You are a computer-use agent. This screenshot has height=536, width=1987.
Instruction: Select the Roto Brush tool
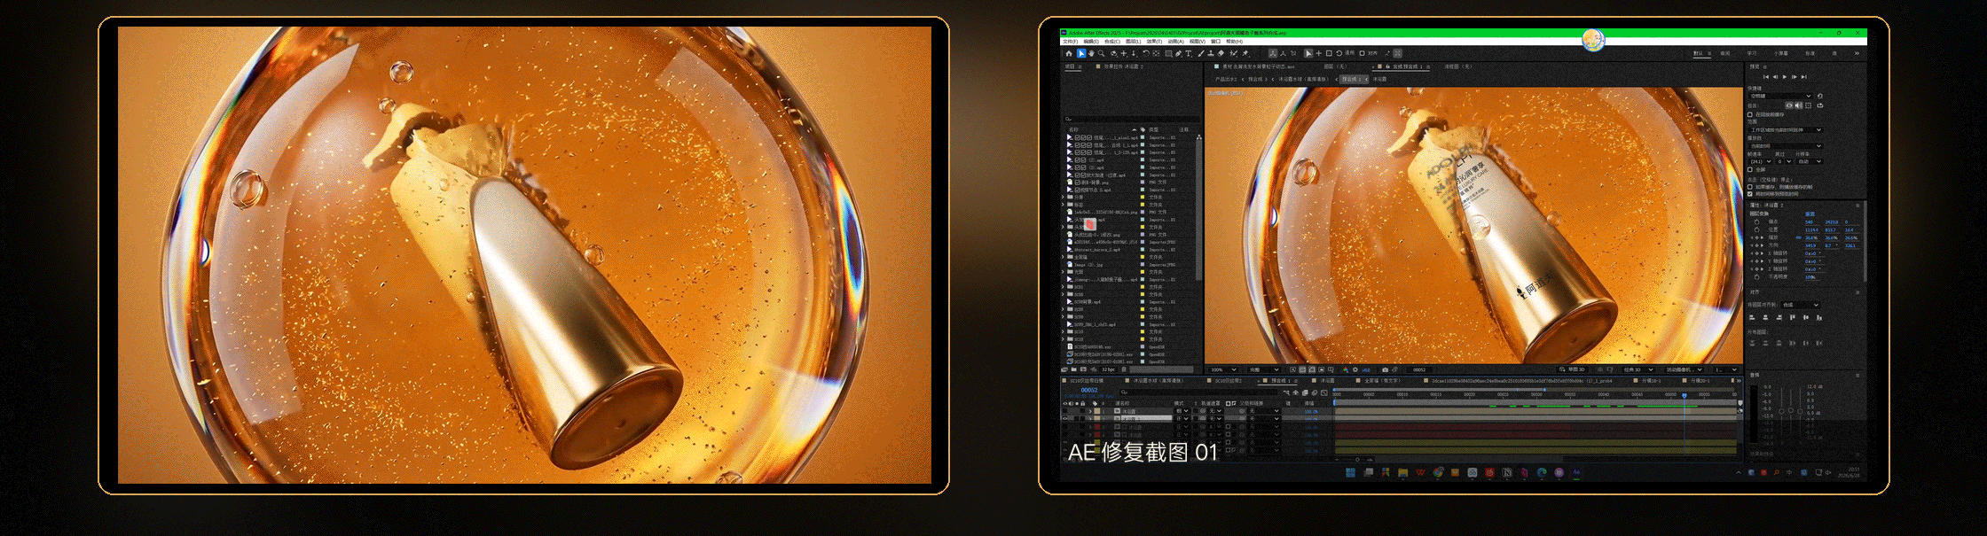click(x=1233, y=53)
